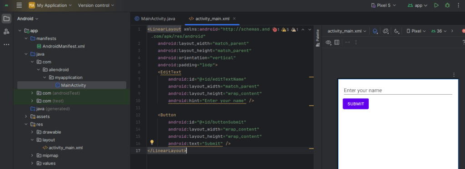Viewport: 465px width, 169px height.
Task: Click the Enter your name field in the preview
Action: pos(397,91)
